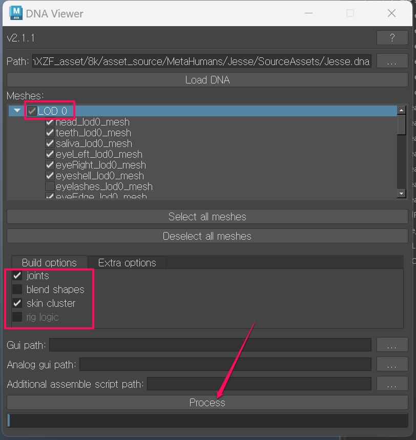
Task: Click the browse icon next to Path field
Action: point(392,61)
